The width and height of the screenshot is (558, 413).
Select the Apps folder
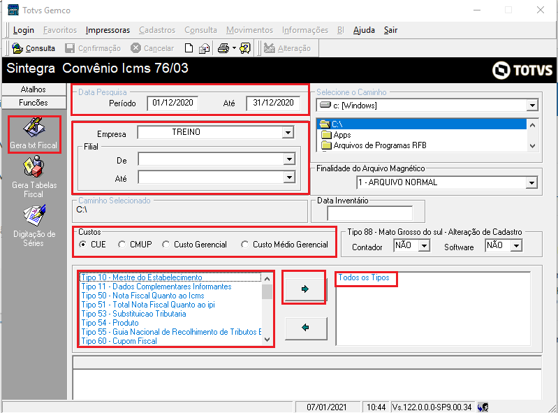click(336, 135)
